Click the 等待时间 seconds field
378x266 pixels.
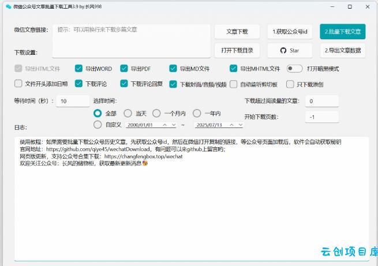73,101
